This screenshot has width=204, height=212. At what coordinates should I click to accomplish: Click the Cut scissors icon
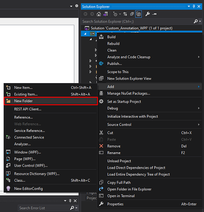point(101,133)
